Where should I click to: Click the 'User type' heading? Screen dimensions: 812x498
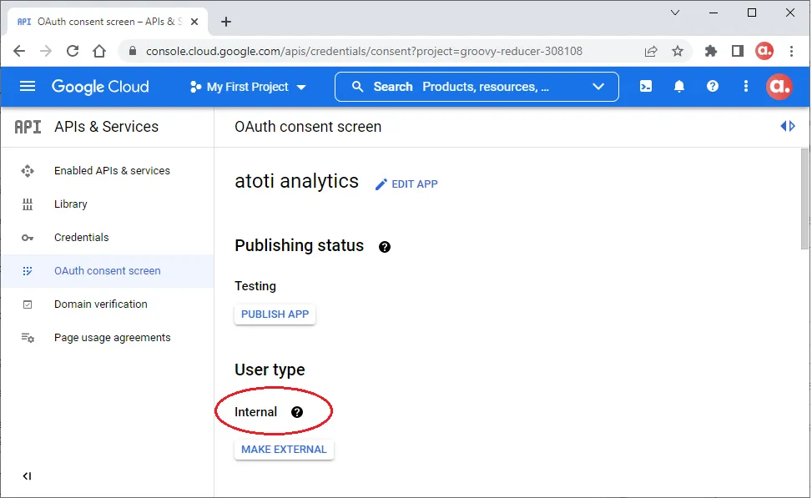coord(270,370)
